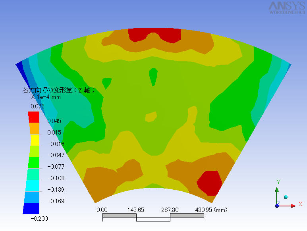Click the X 1e-4 mm unit label
Image resolution: width=307 pixels, height=231 pixels.
tap(46, 97)
